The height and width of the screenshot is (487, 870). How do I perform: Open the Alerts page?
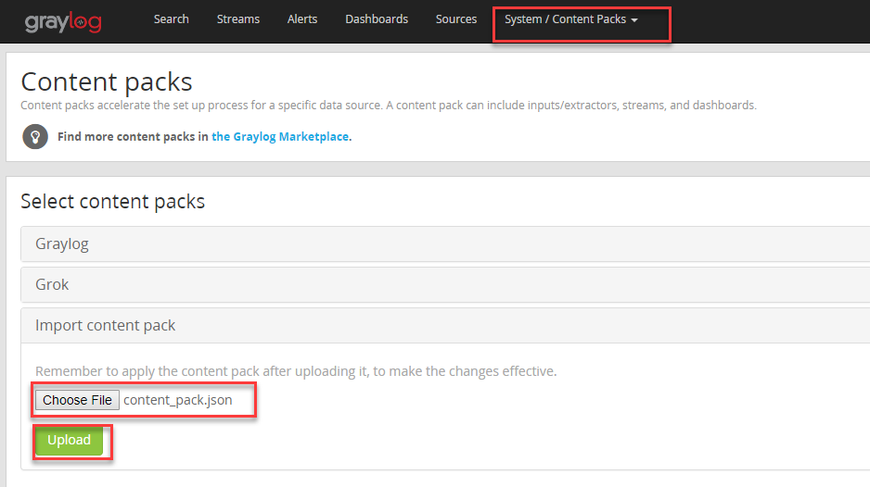[x=302, y=19]
